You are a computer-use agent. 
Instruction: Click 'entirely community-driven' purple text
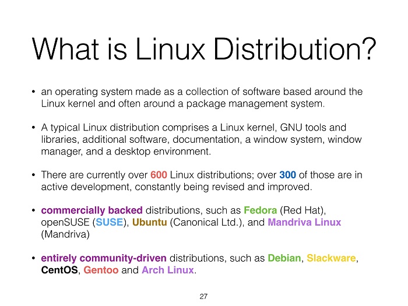[104, 258]
